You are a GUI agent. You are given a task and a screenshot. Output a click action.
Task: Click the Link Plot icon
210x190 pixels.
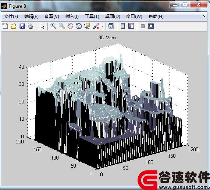point(111,26)
